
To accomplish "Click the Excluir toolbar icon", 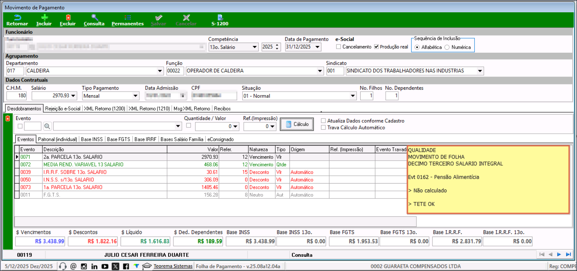I will point(68,18).
